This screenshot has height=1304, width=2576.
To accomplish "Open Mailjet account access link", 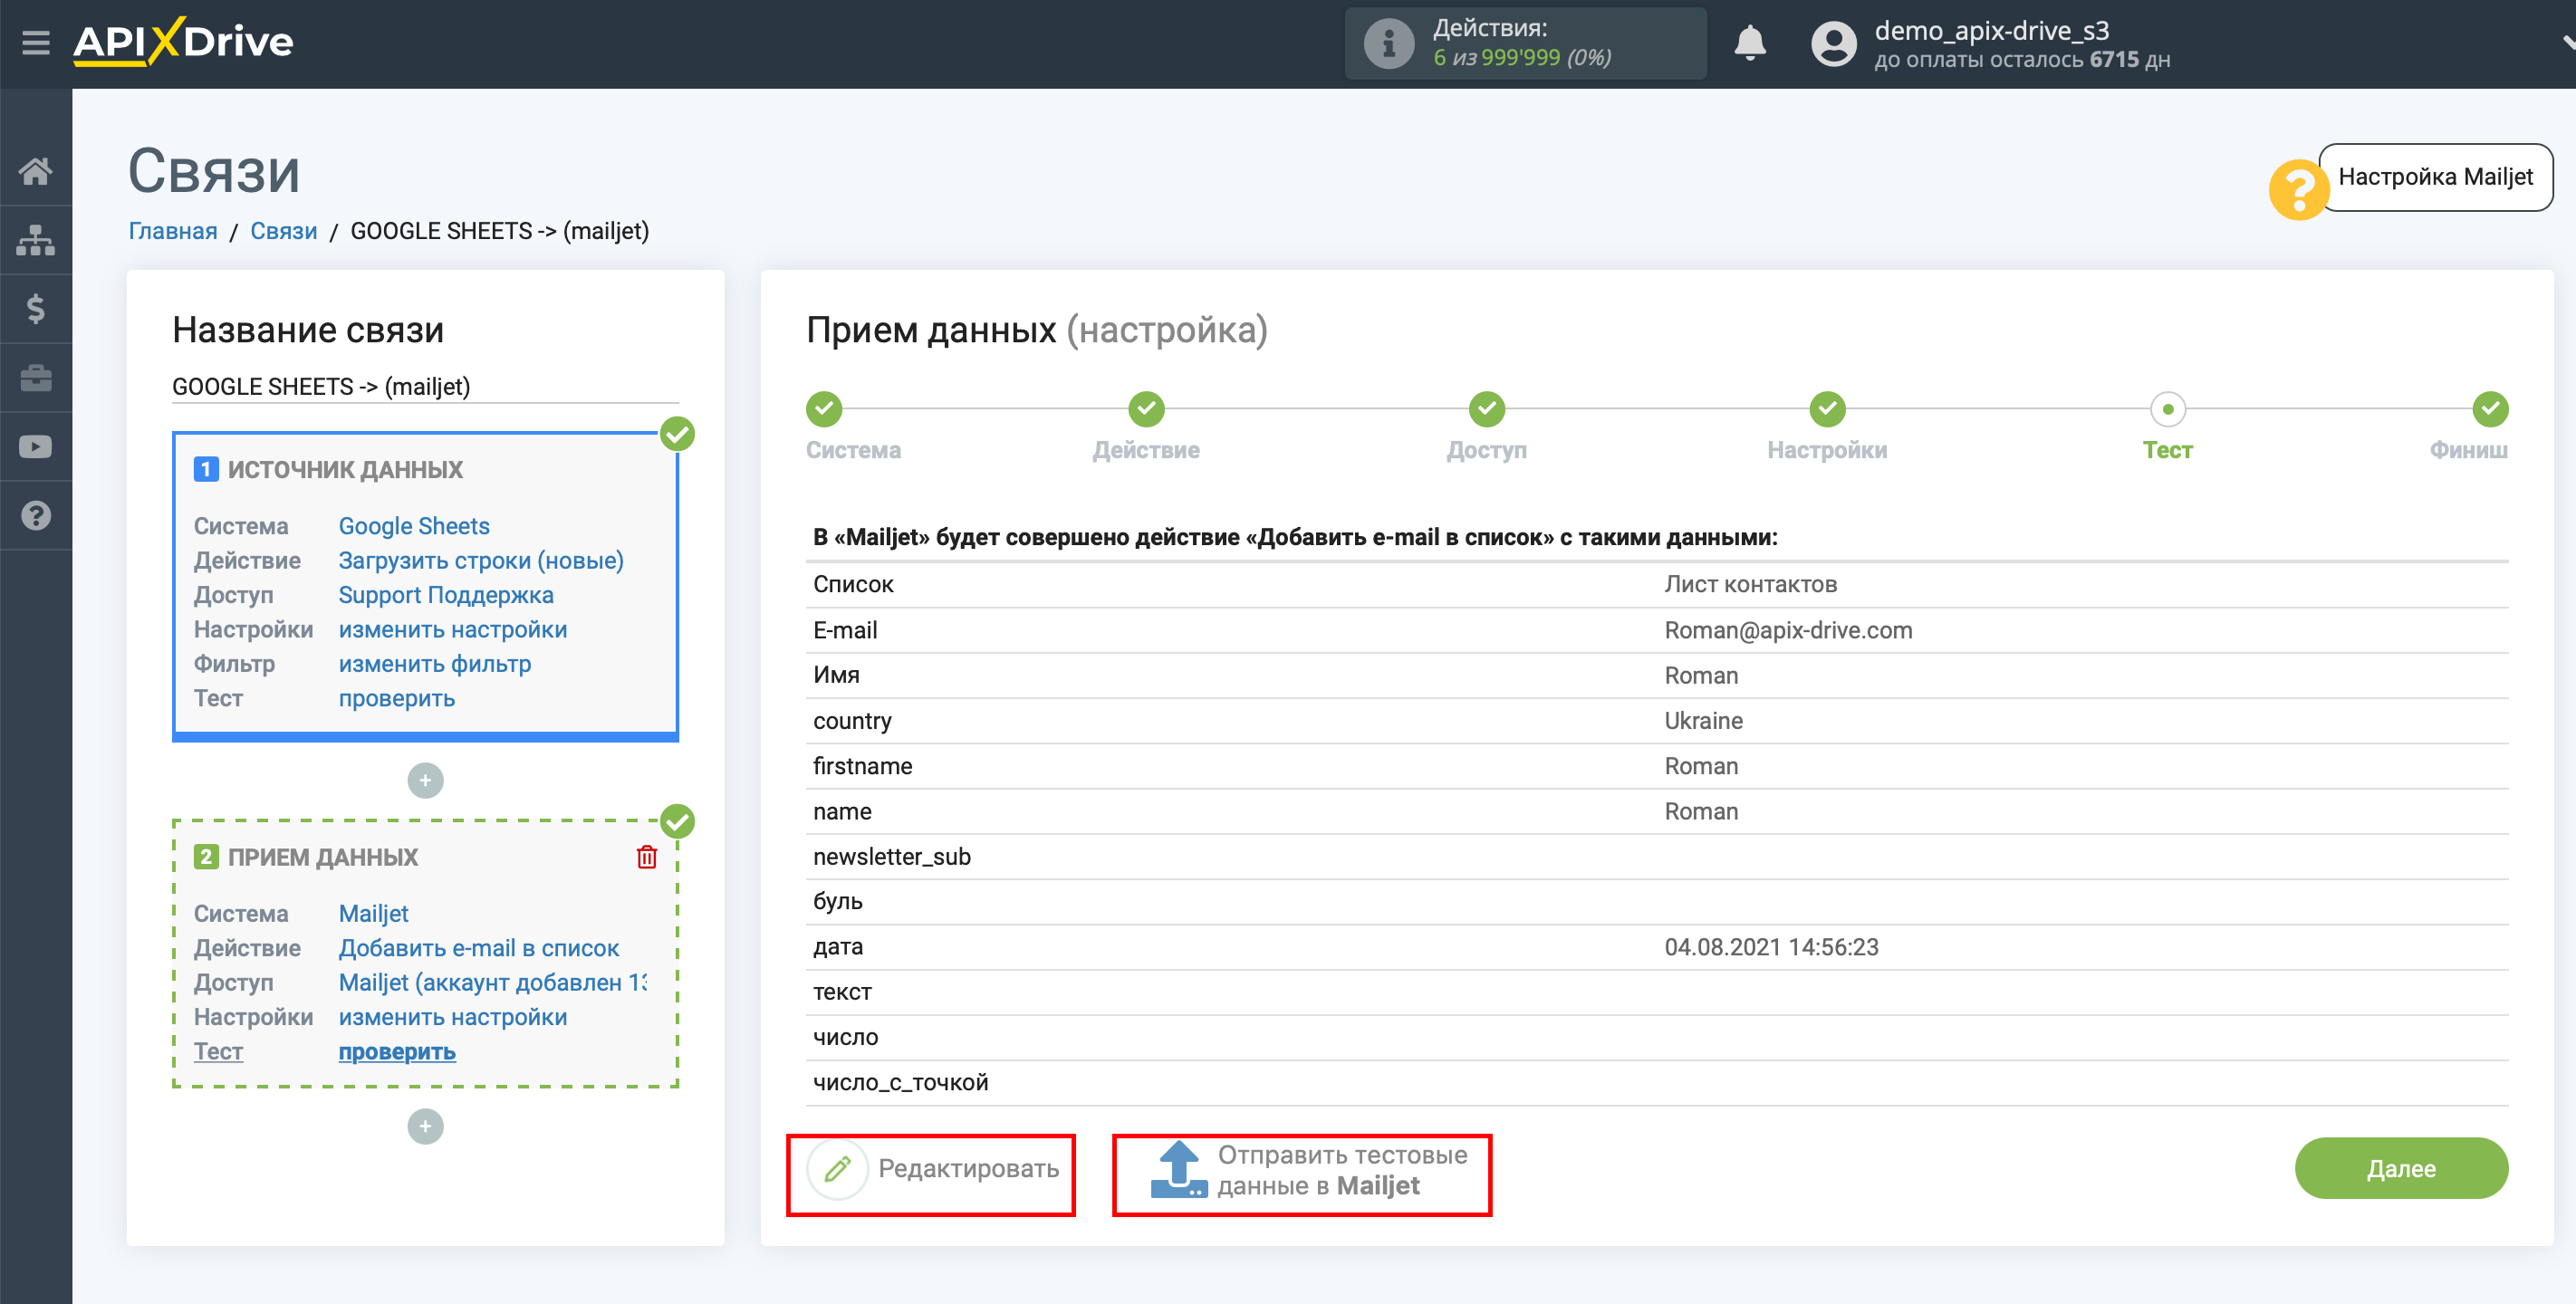I will [493, 982].
